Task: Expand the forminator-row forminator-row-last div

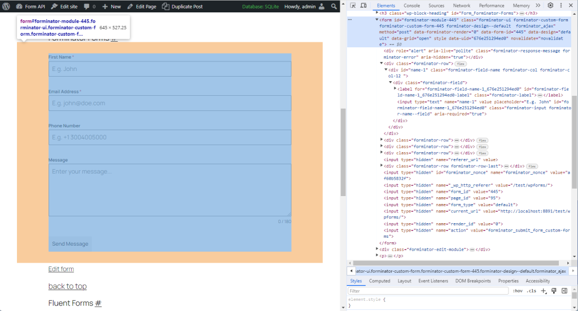Action: click(381, 166)
